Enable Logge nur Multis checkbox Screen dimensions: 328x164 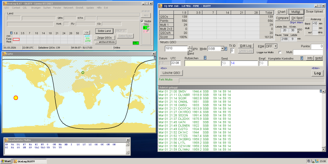click(x=280, y=52)
